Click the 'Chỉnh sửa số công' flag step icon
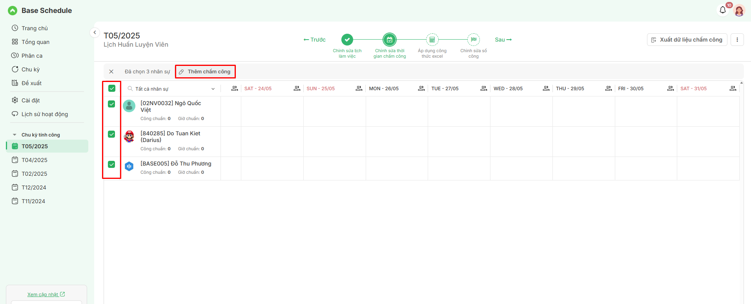The width and height of the screenshot is (751, 304). (474, 40)
